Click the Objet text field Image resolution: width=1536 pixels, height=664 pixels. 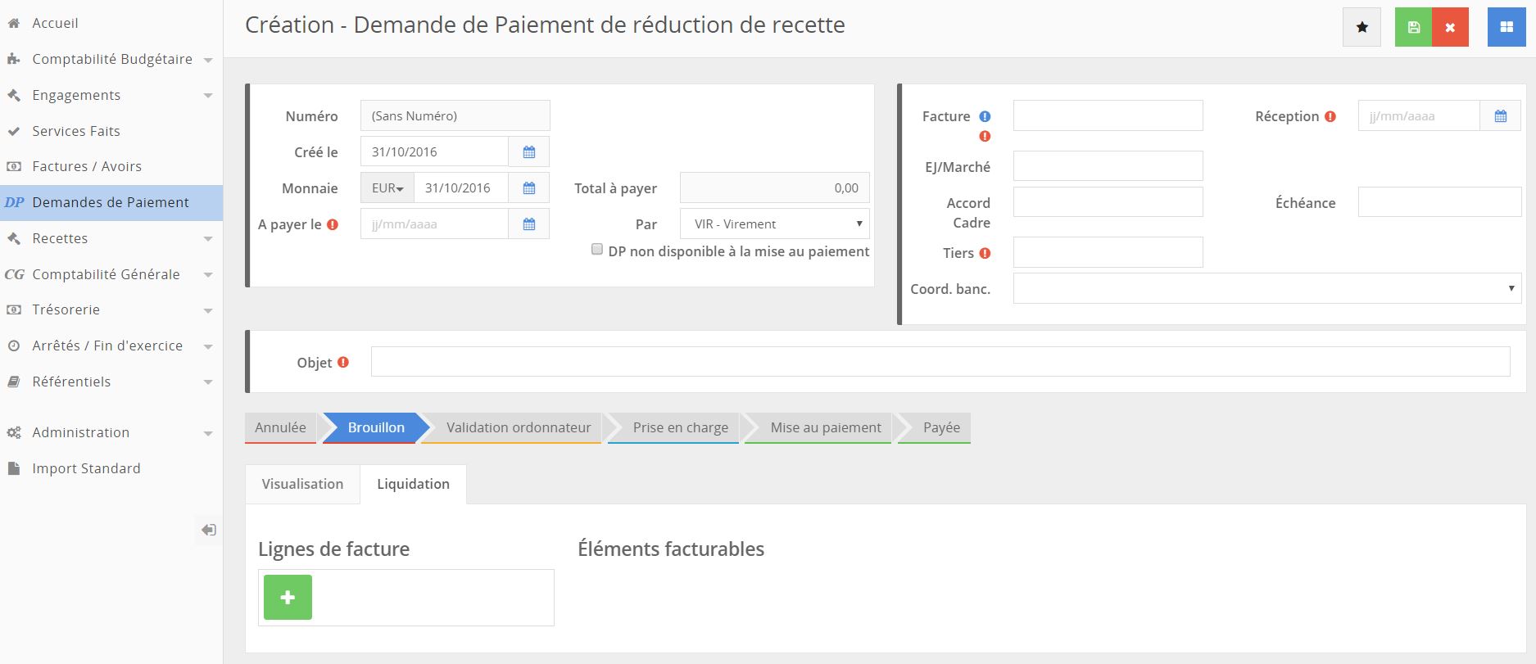tap(940, 362)
